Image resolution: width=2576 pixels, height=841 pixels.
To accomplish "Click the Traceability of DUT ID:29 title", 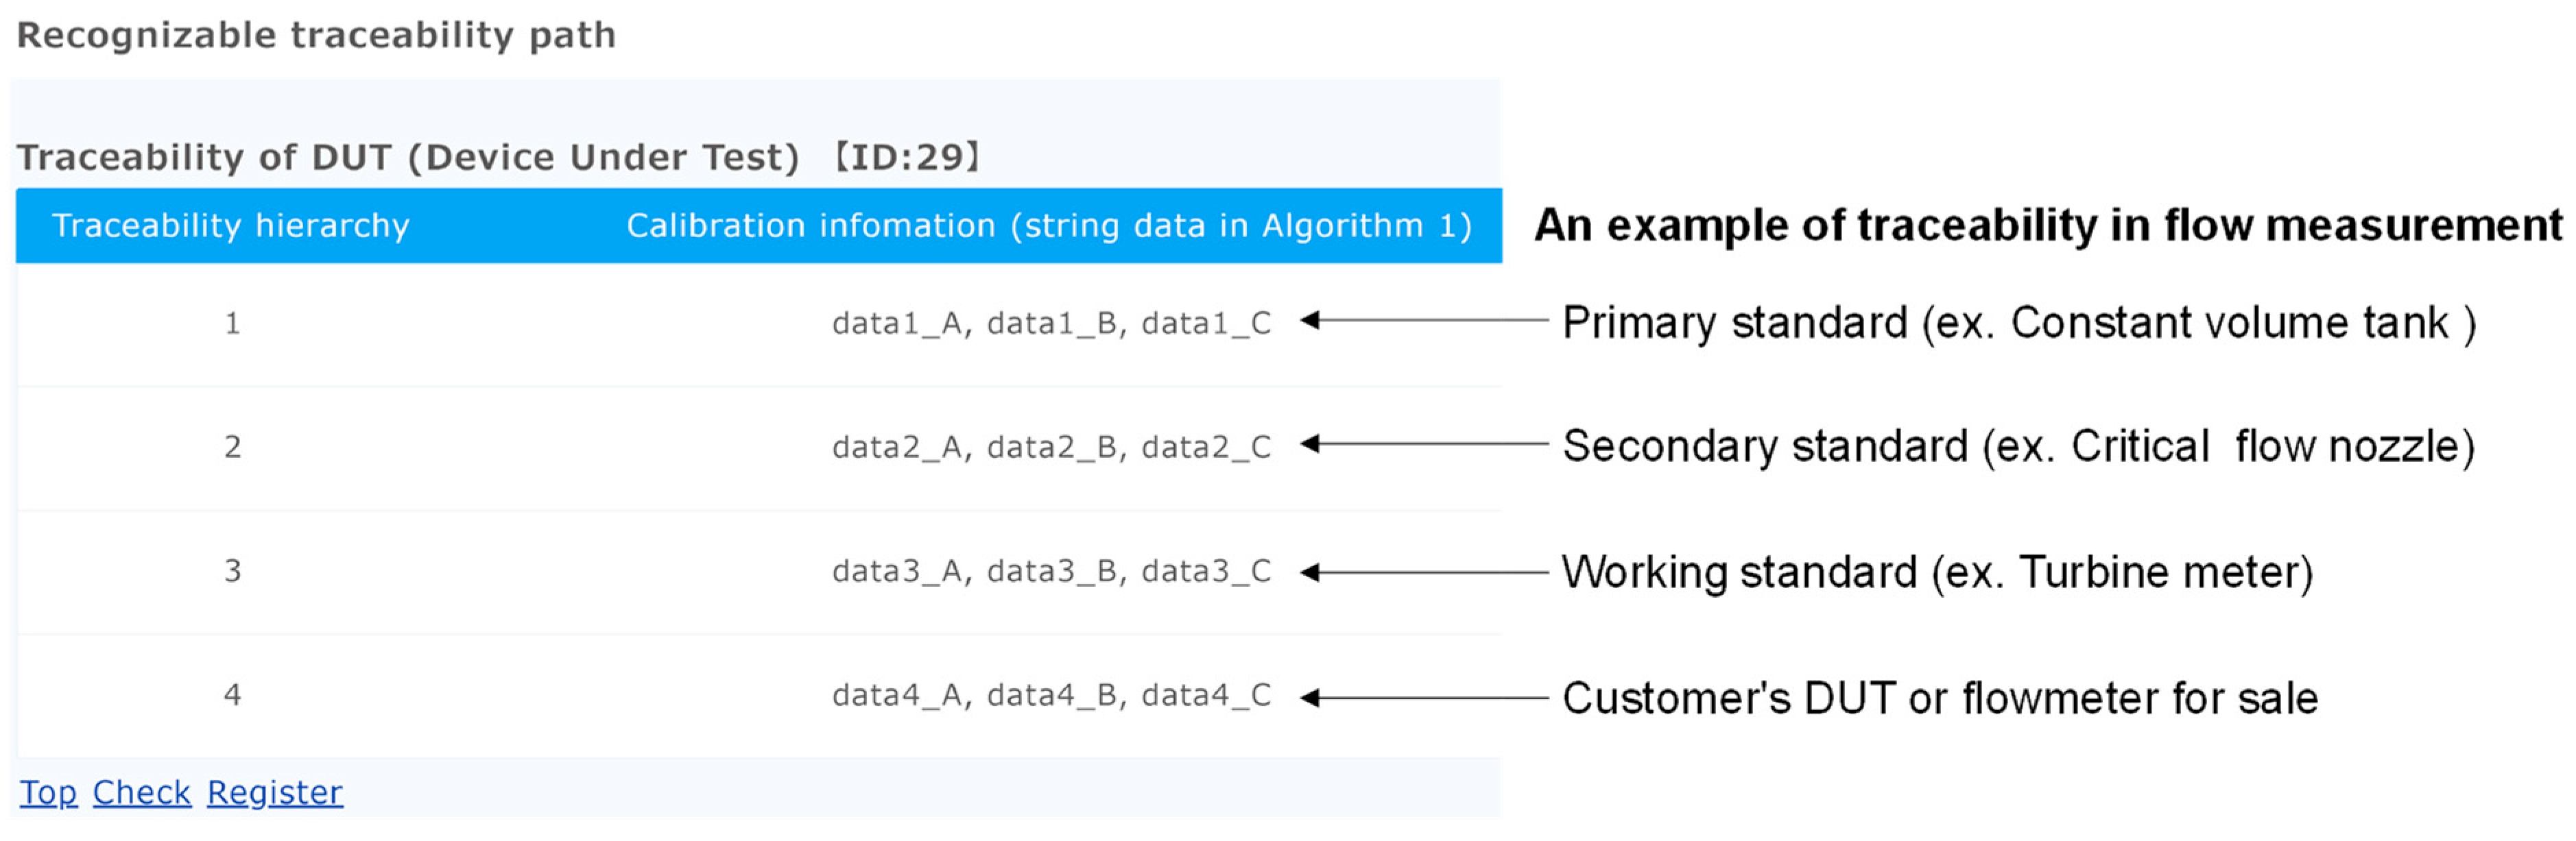I will (498, 158).
